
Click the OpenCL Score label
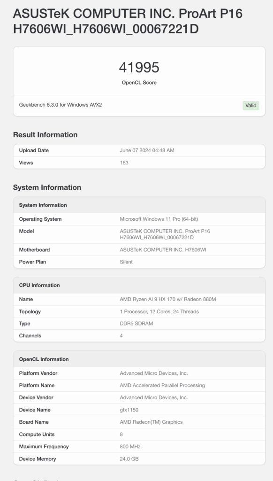point(139,83)
